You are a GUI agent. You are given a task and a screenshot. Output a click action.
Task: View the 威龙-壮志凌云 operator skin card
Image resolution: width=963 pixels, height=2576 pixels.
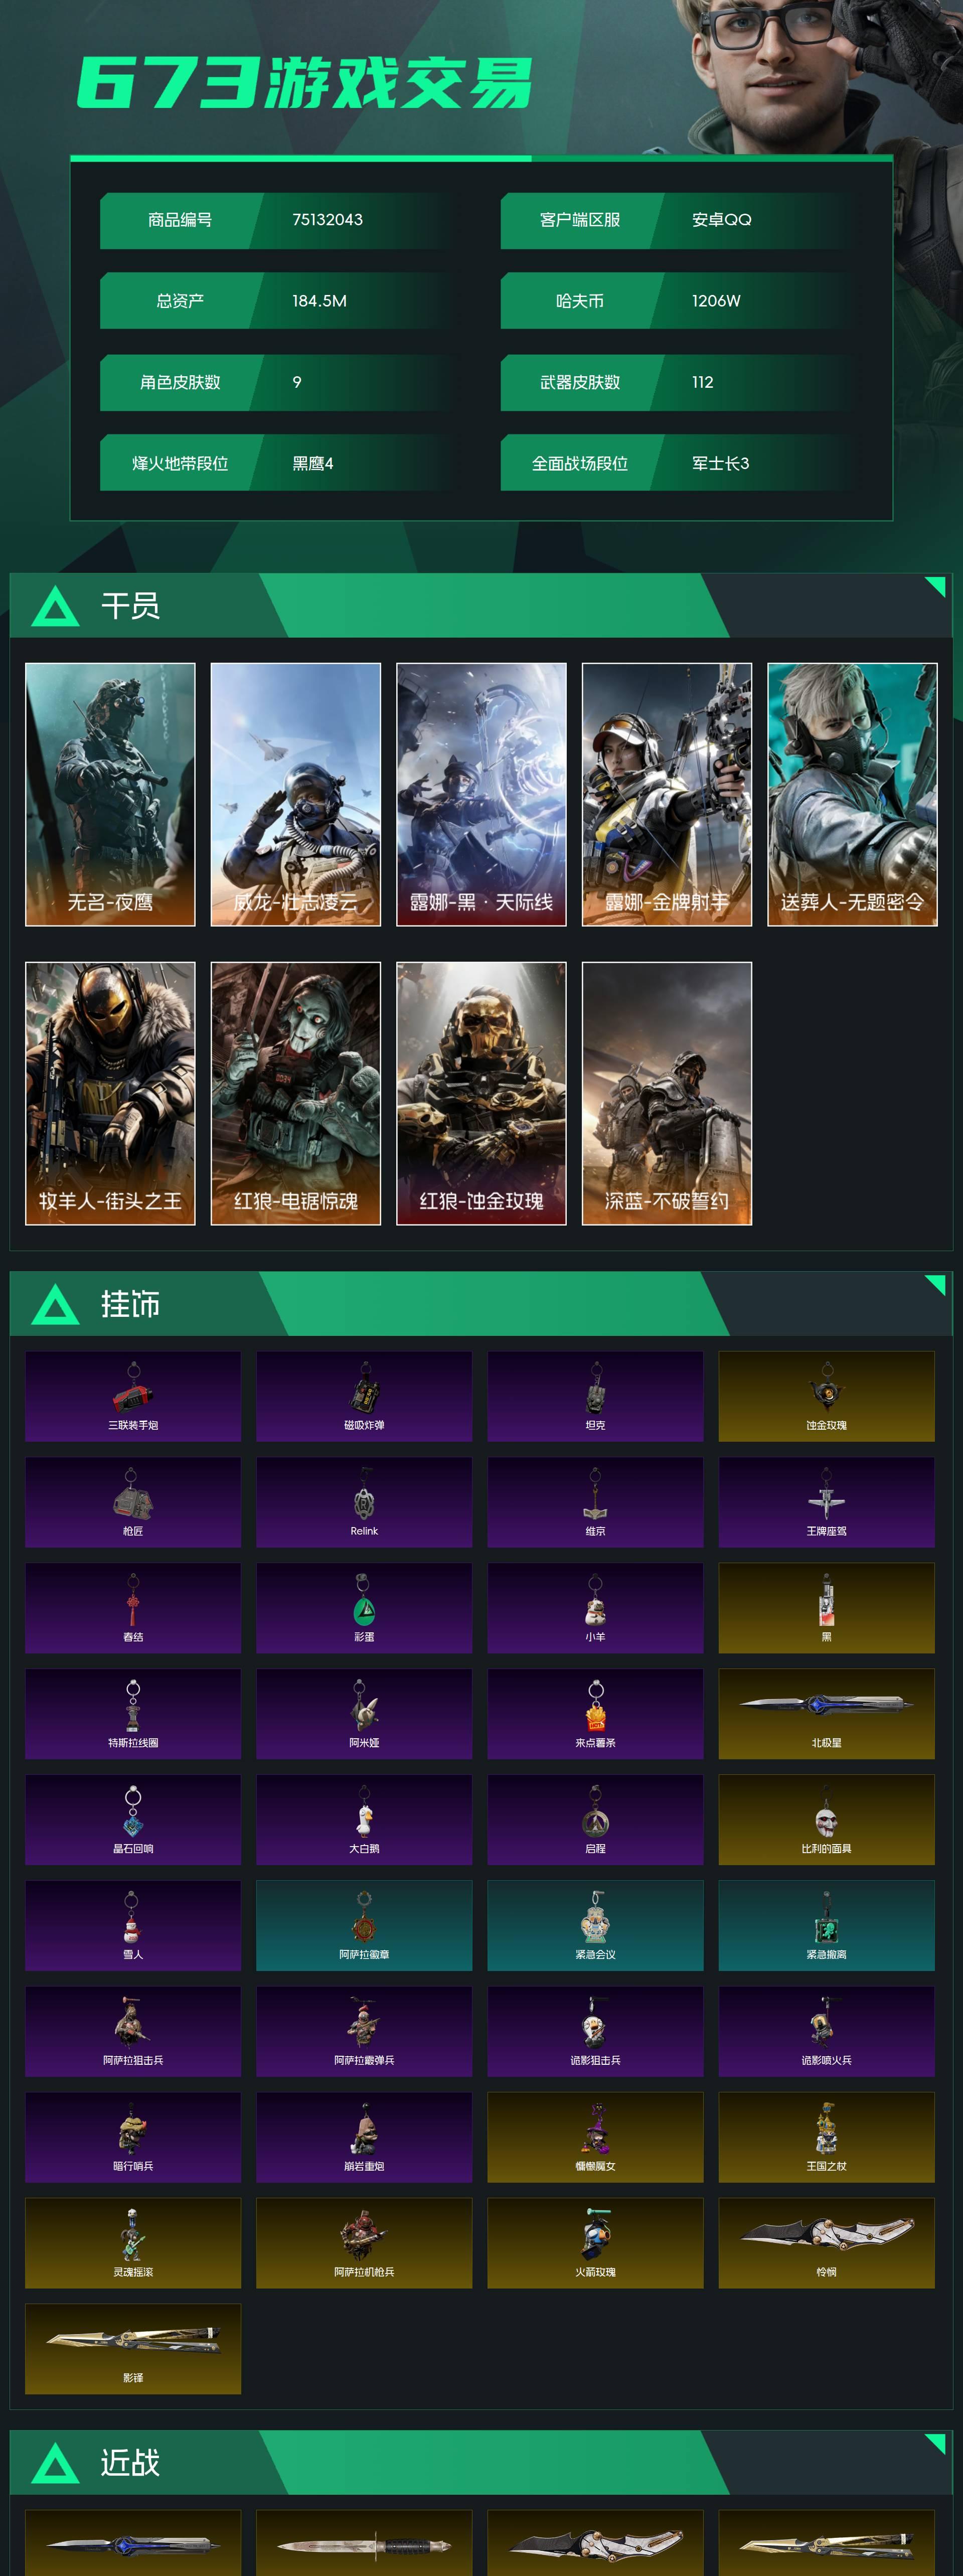pos(296,794)
